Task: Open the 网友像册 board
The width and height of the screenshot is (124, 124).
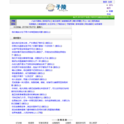Action: pyautogui.click(x=89, y=24)
